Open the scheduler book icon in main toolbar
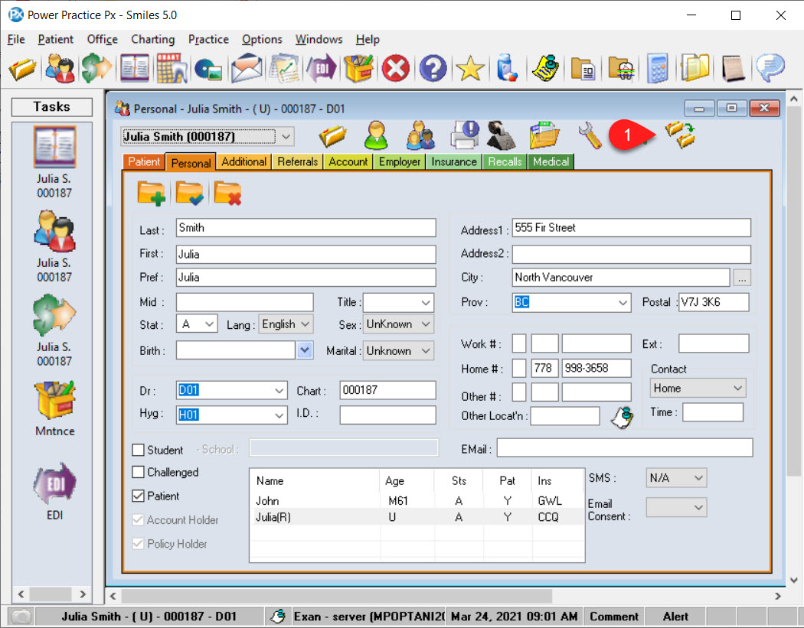Screen dimensions: 804x628 coord(134,68)
